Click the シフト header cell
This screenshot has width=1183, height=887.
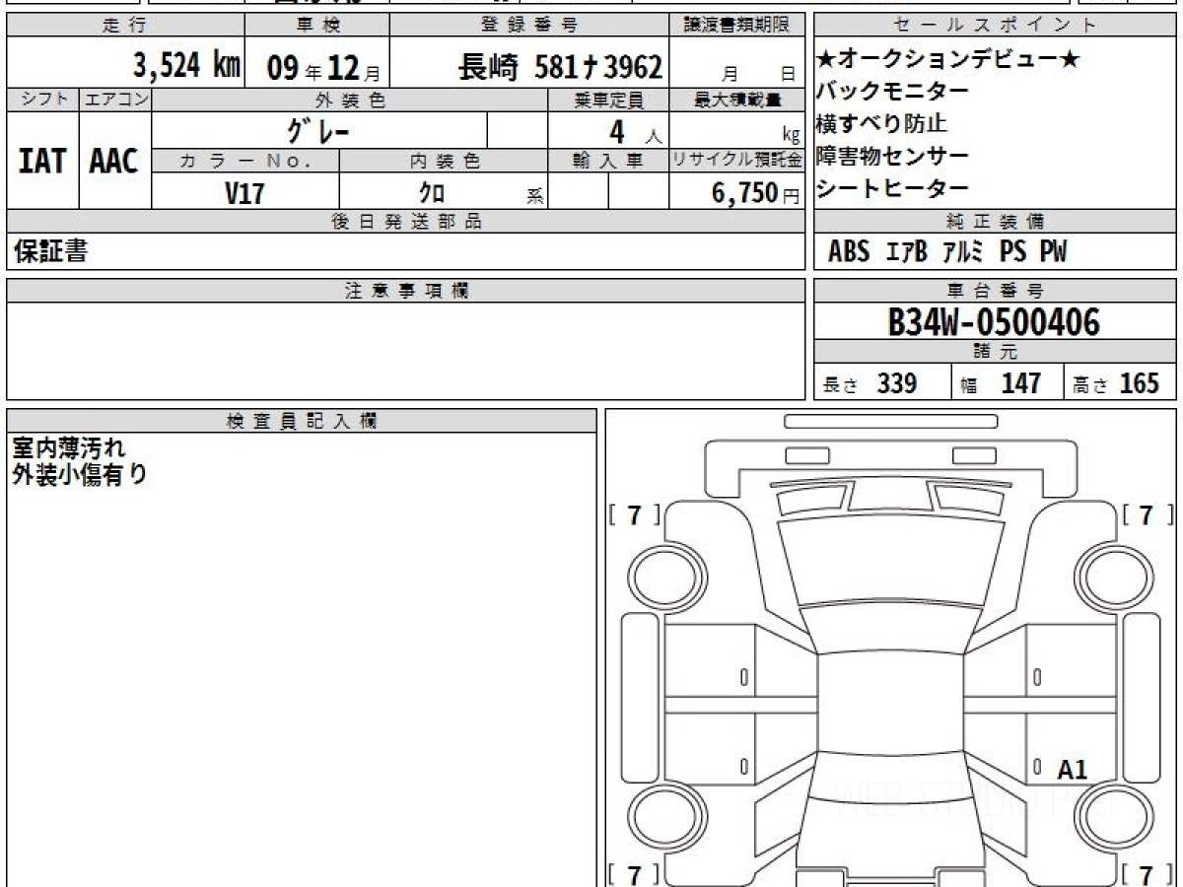pos(42,100)
